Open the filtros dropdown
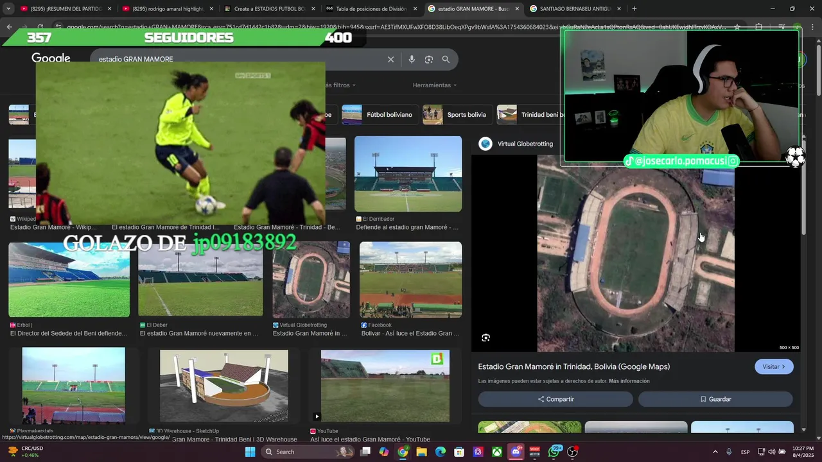822x462 pixels. (340, 85)
